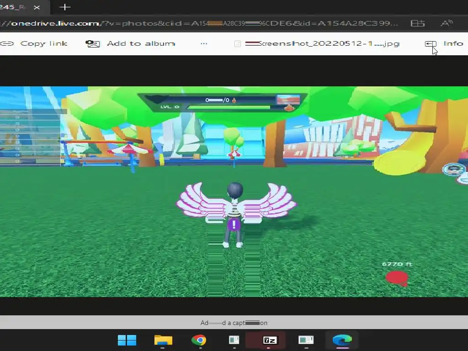468x351 pixels.
Task: Close the current browser tab
Action: click(x=37, y=7)
